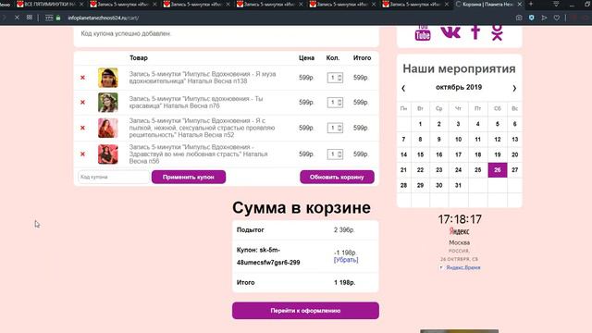
Task: Switch to the "Корзина | Планета Нежности" tab
Action: coord(487,4)
